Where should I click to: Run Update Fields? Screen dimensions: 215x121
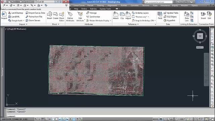coord(171,13)
